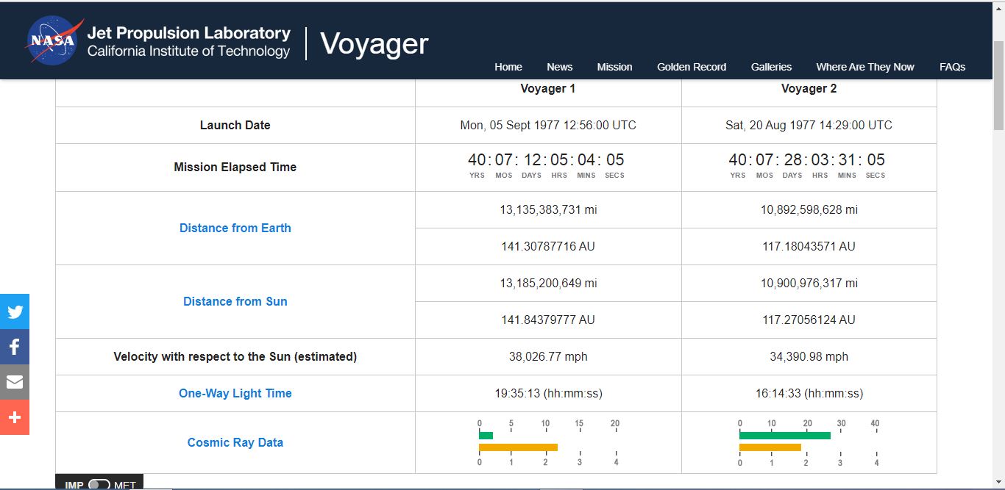
Task: Select Where Are They Now menu
Action: point(865,67)
